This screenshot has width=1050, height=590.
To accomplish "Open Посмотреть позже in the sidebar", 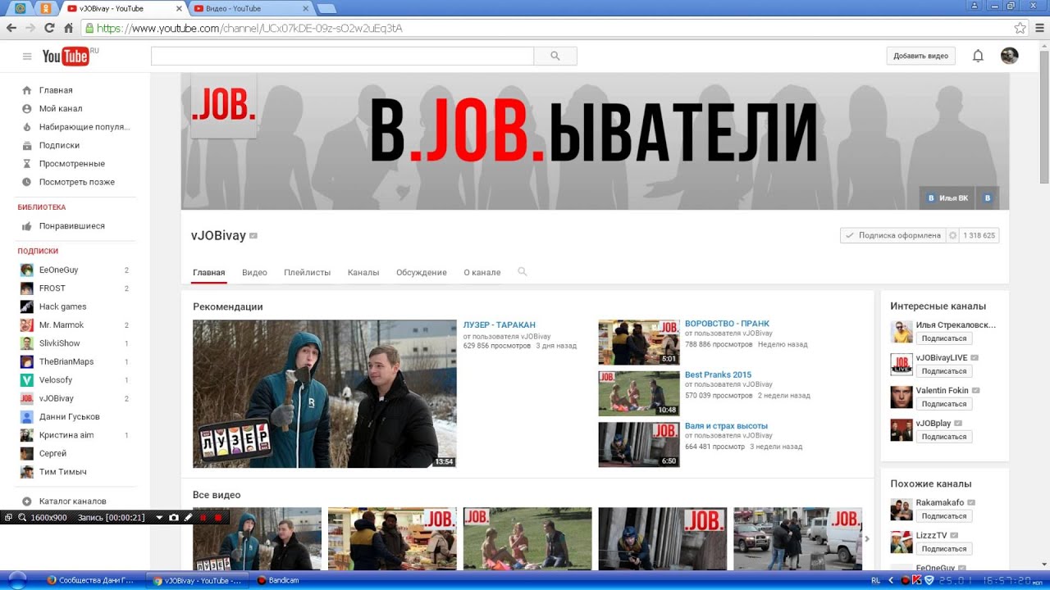I will coord(75,182).
